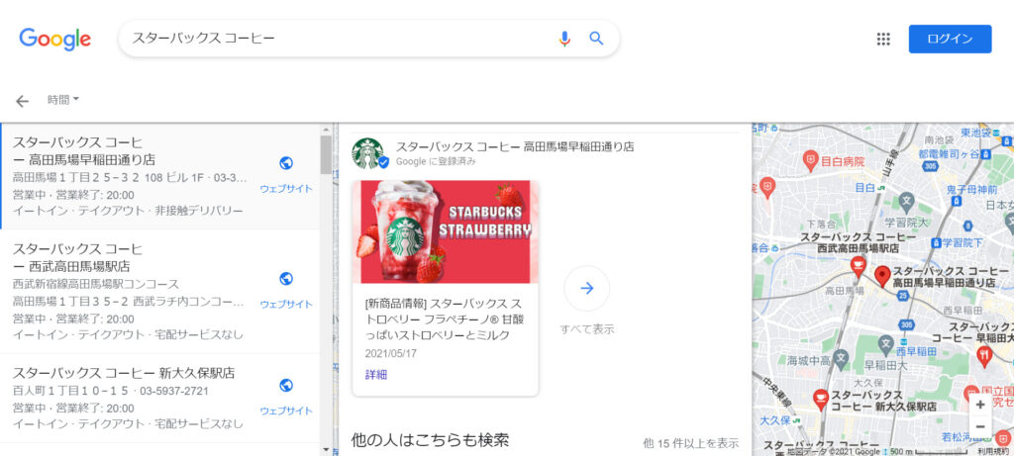Screen dimensions: 1014x456
Task: Click the phone number 03-5937-2721
Action: (174, 391)
